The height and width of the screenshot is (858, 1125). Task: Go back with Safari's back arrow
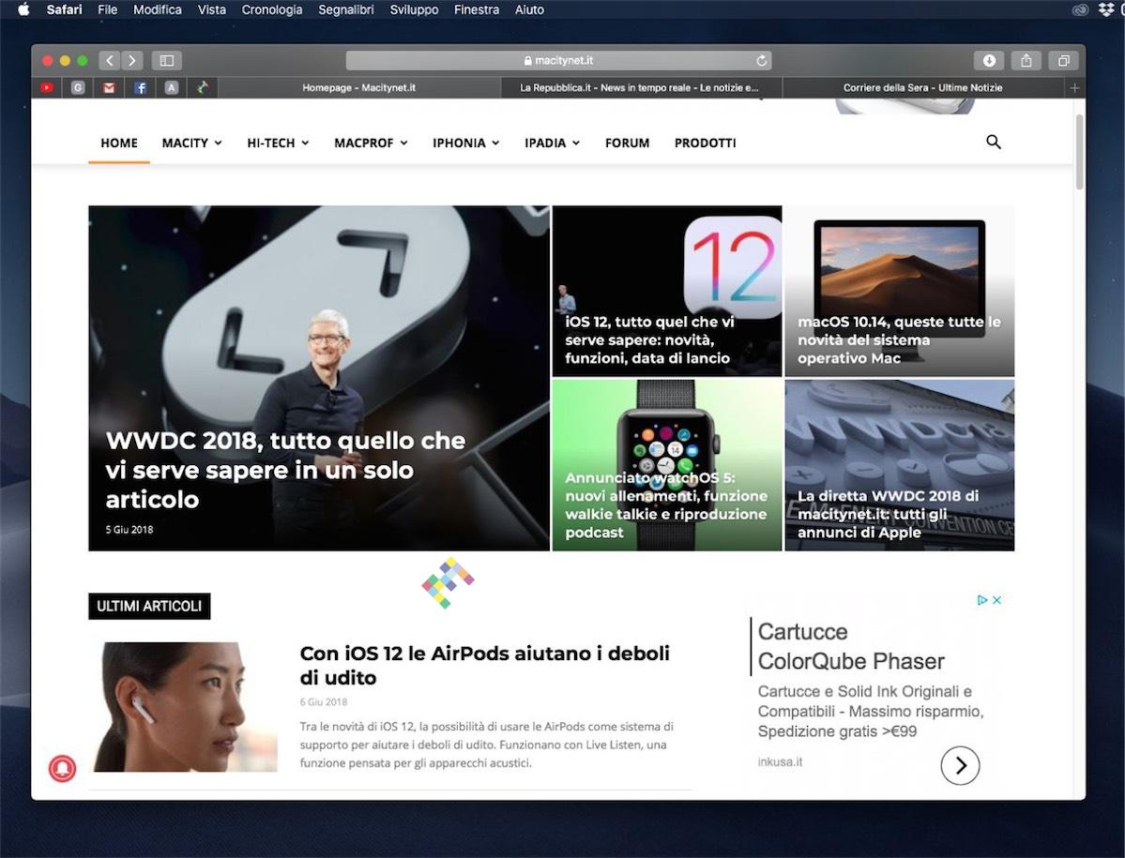point(109,60)
